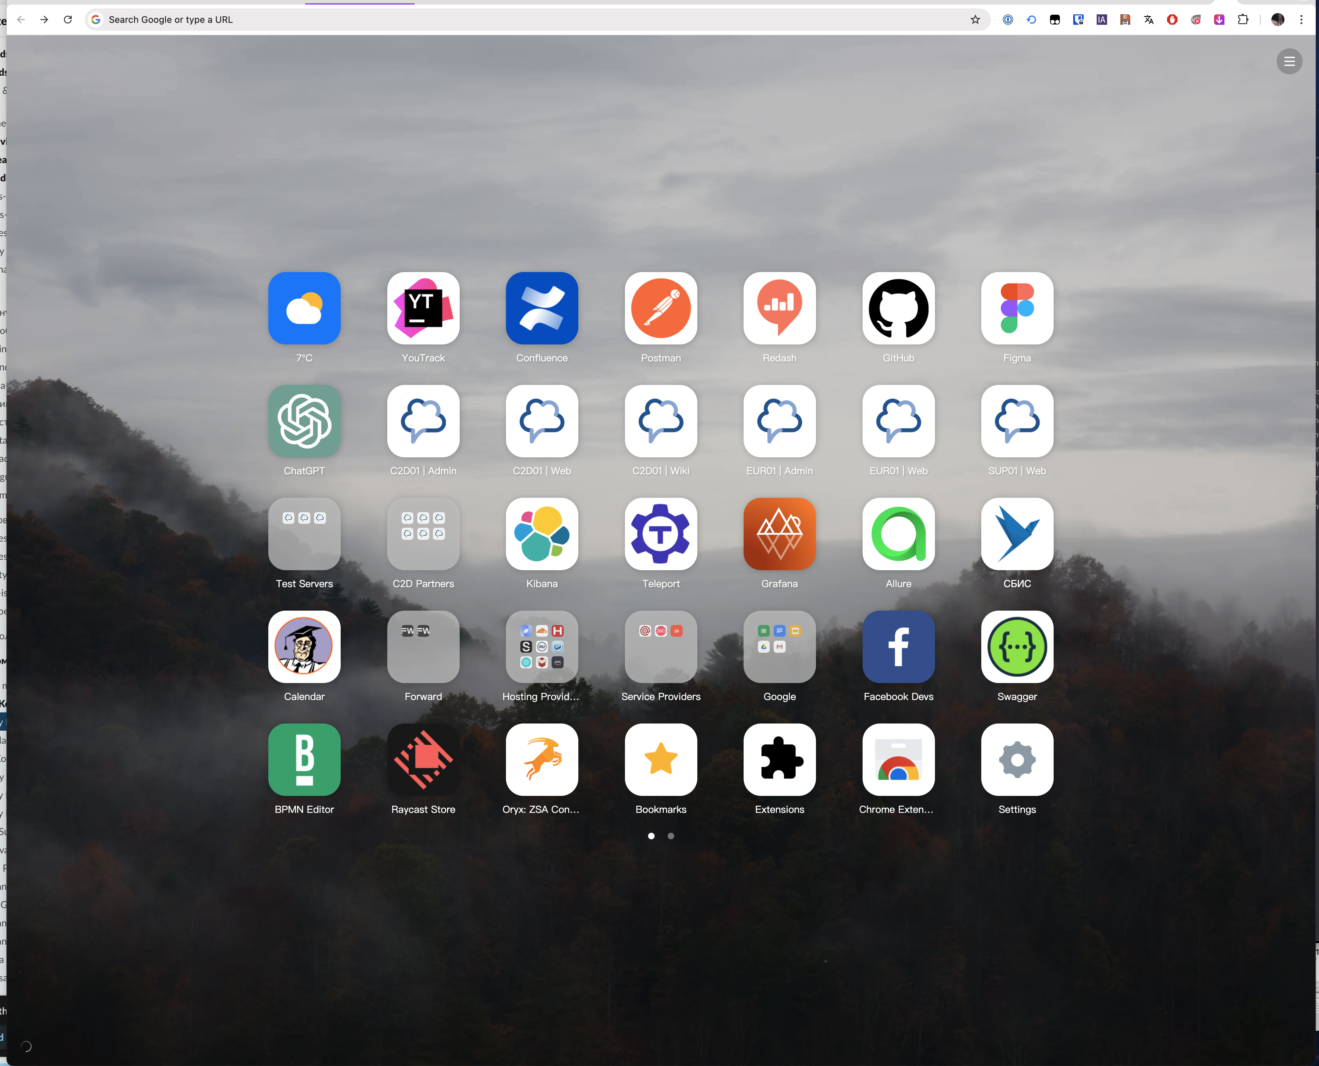Screen dimensions: 1319x1066
Task: Expand the C2D Partners folder
Action: (x=423, y=534)
